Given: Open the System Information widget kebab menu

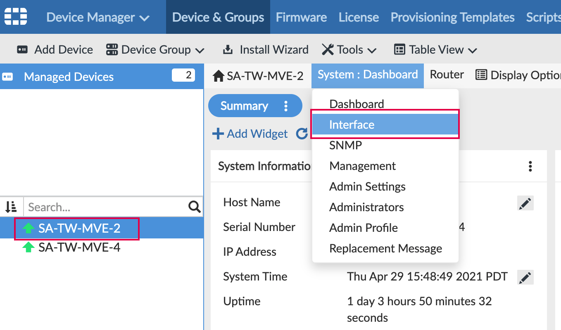Looking at the screenshot, I should tap(530, 166).
